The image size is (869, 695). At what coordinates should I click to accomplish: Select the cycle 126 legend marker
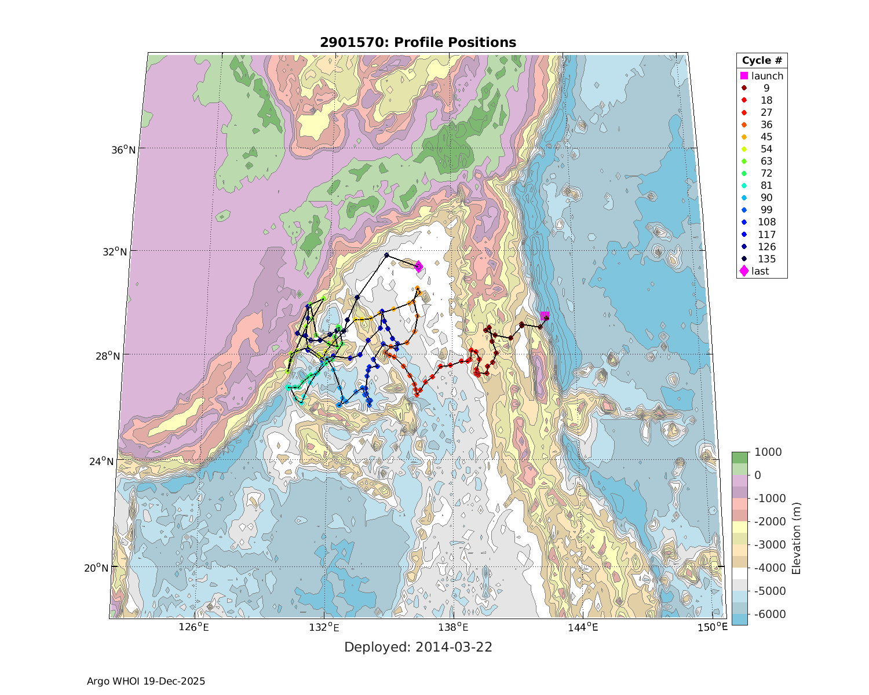pyautogui.click(x=744, y=247)
